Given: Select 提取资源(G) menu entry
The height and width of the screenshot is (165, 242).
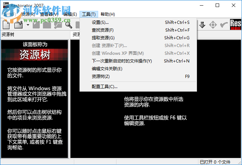Looking at the screenshot, I should point(138,38).
